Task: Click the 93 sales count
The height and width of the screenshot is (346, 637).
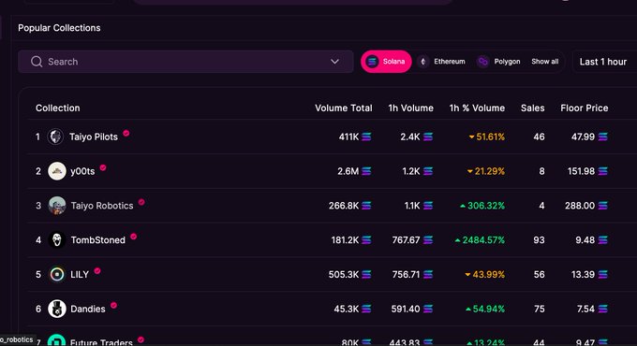Action: point(539,240)
